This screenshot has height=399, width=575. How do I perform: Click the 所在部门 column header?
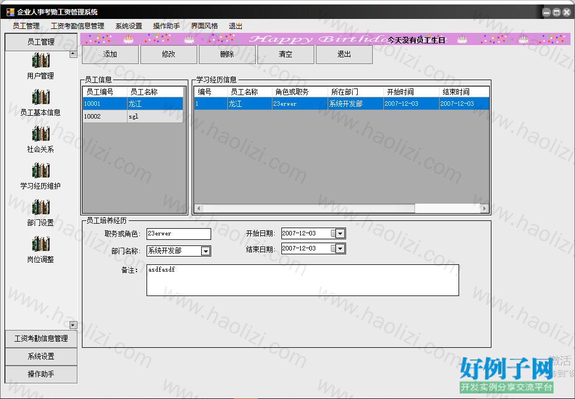click(x=355, y=92)
